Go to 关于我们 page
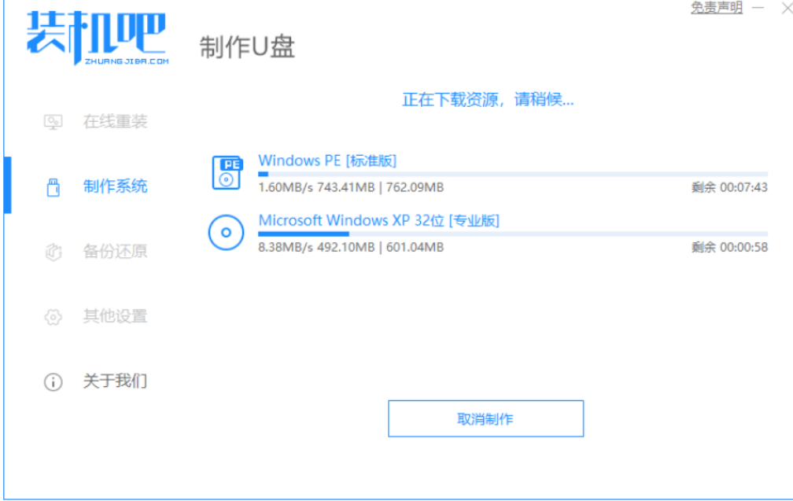This screenshot has height=501, width=793. click(x=116, y=381)
